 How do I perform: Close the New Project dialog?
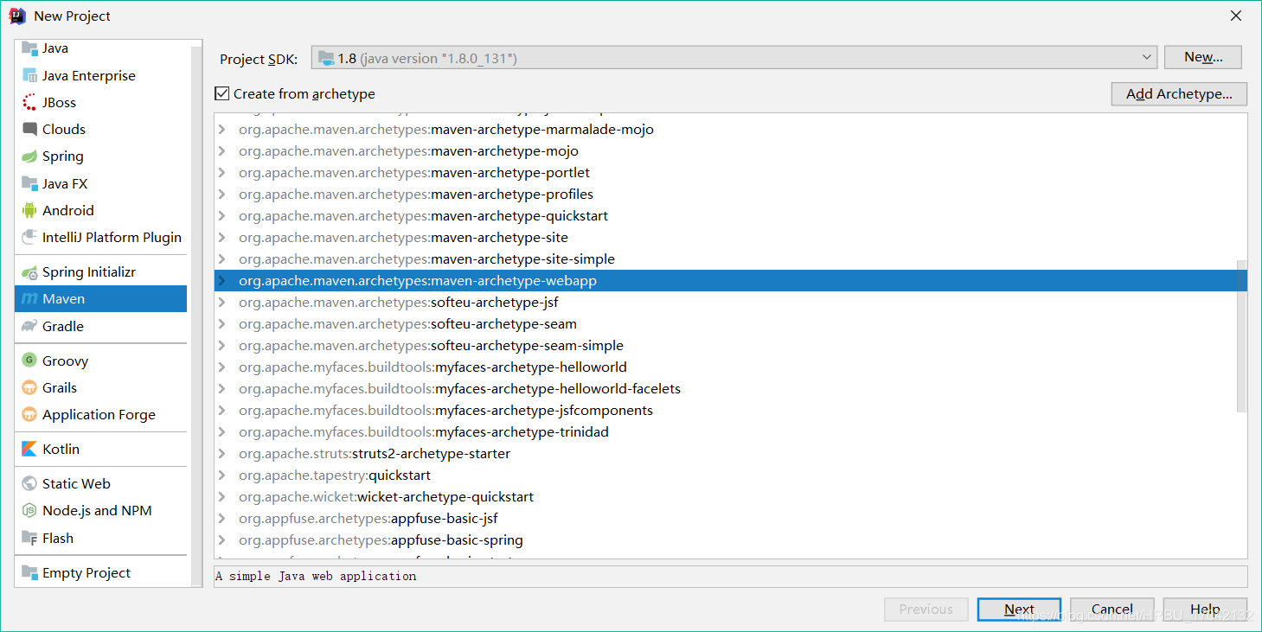pyautogui.click(x=1236, y=16)
